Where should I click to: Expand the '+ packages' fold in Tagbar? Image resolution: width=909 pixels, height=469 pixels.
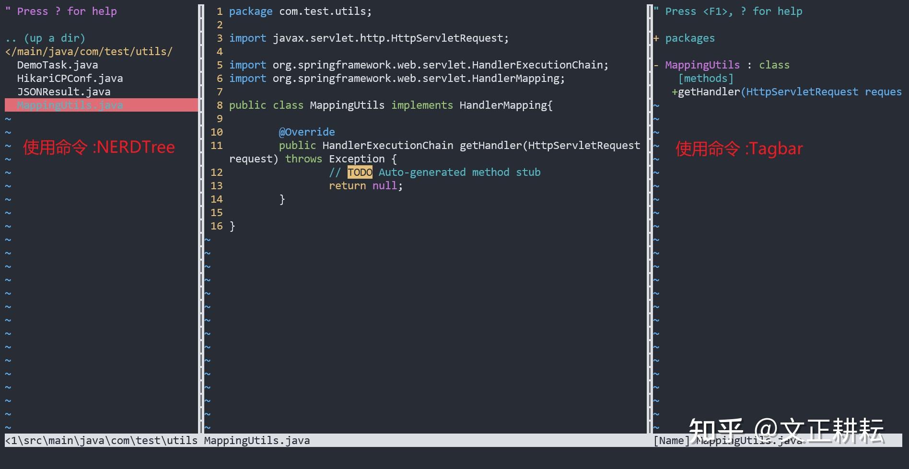point(684,38)
